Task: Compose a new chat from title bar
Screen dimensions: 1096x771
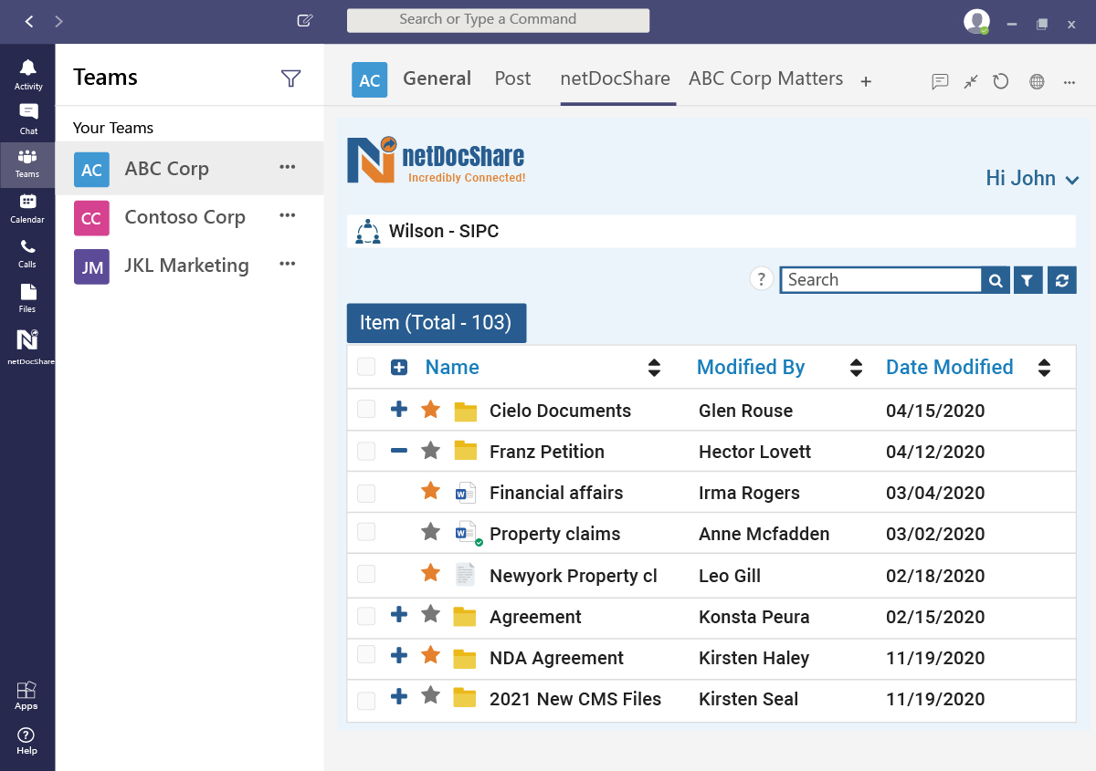Action: coord(305,21)
